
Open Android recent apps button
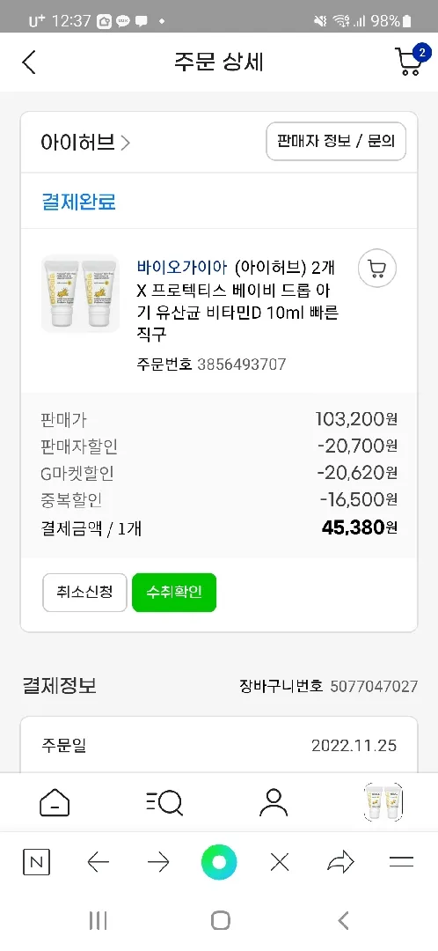[98, 921]
